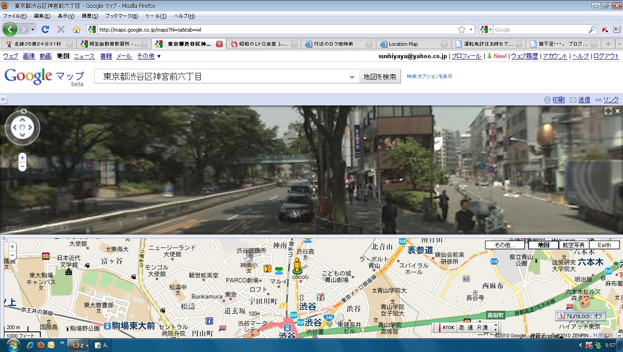The width and height of the screenshot is (623, 352).
Task: Click the 印刷 print link
Action: click(x=558, y=99)
